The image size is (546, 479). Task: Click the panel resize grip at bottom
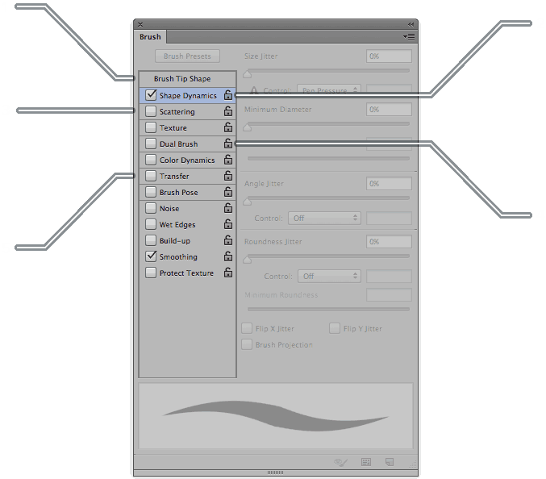click(276, 473)
